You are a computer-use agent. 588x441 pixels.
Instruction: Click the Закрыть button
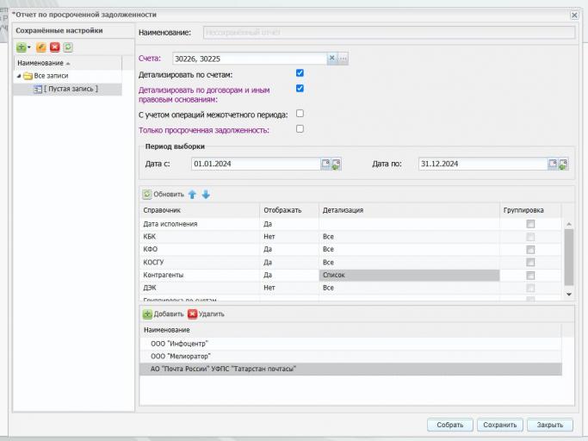pyautogui.click(x=550, y=425)
